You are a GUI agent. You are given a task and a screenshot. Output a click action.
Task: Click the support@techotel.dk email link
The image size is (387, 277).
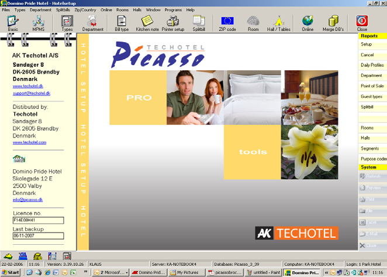[x=32, y=93]
